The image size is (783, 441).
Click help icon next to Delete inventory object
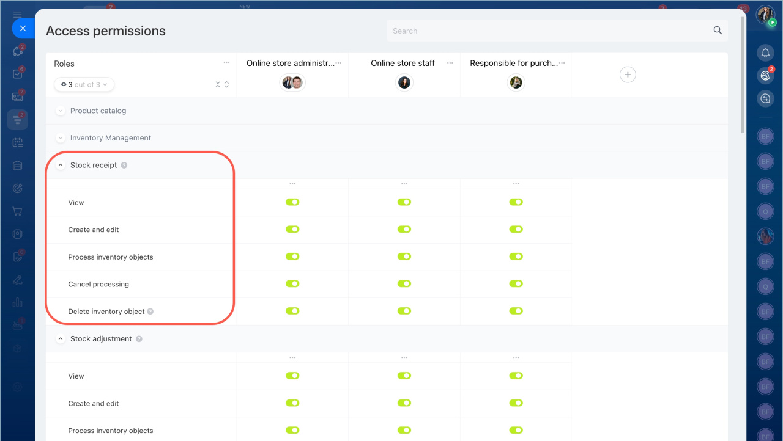click(x=150, y=312)
